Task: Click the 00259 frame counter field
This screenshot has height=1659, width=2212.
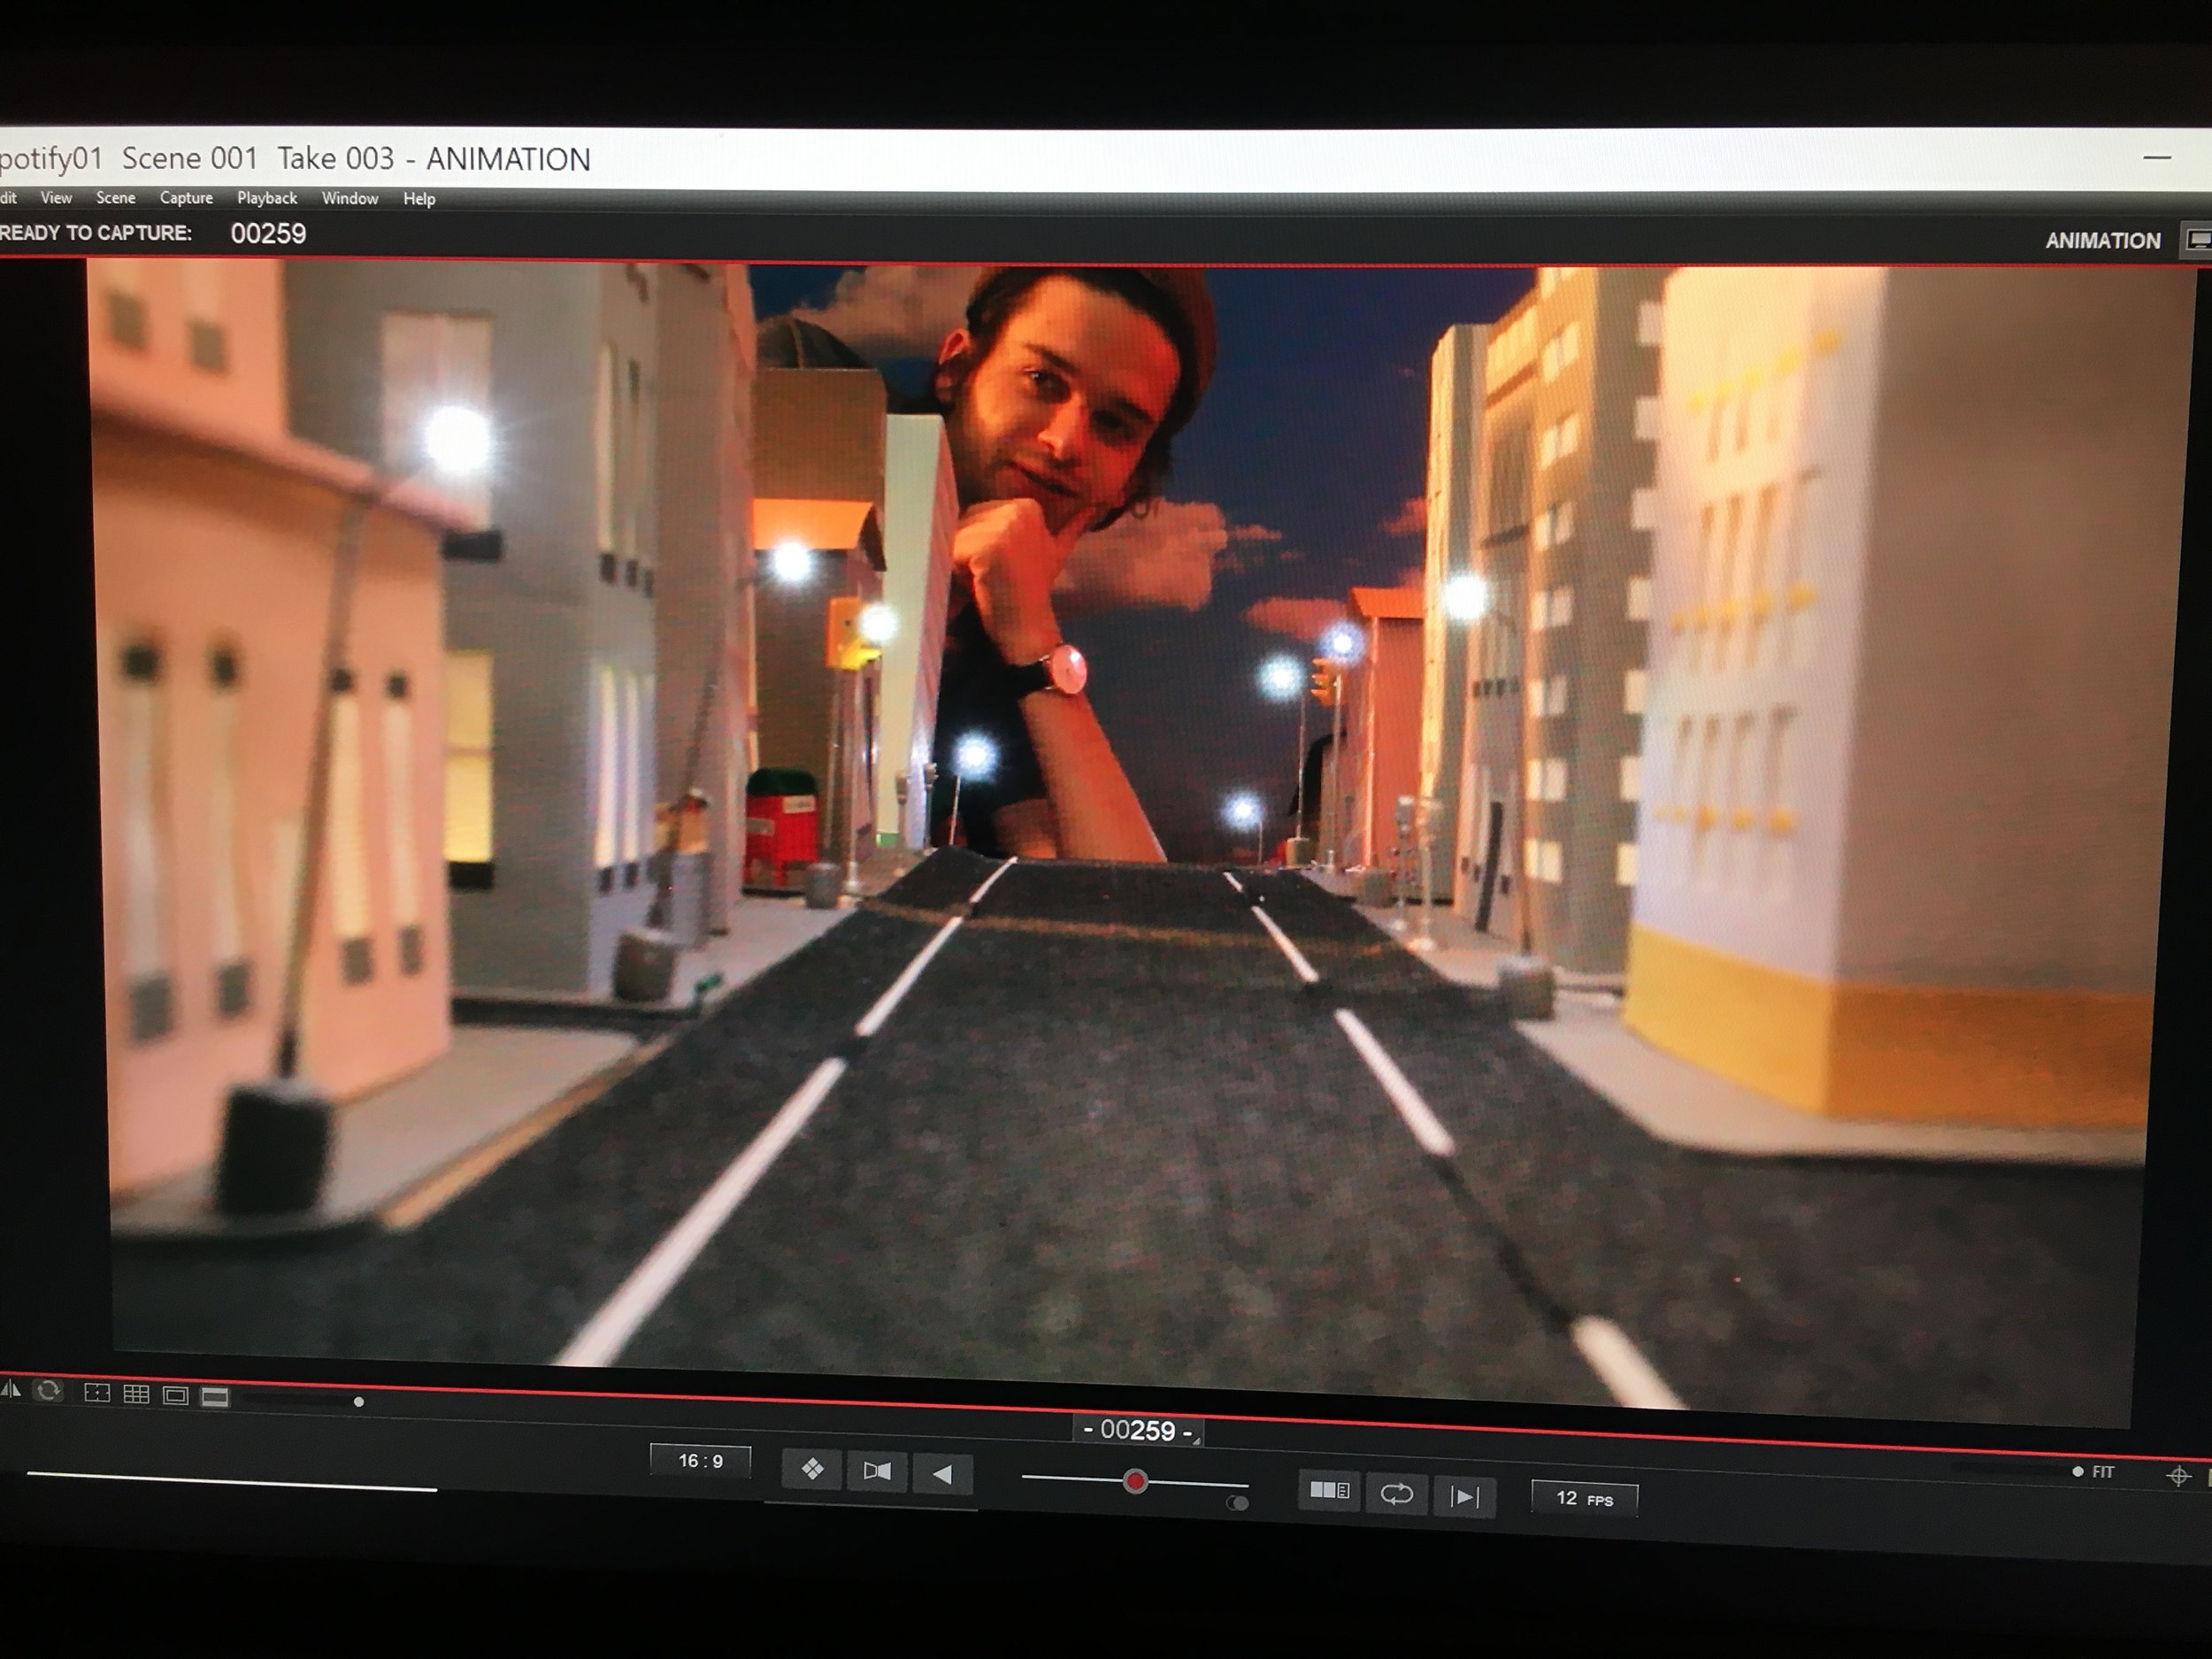Action: 1138,1431
